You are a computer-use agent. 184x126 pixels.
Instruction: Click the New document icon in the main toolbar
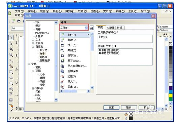tap(13, 21)
